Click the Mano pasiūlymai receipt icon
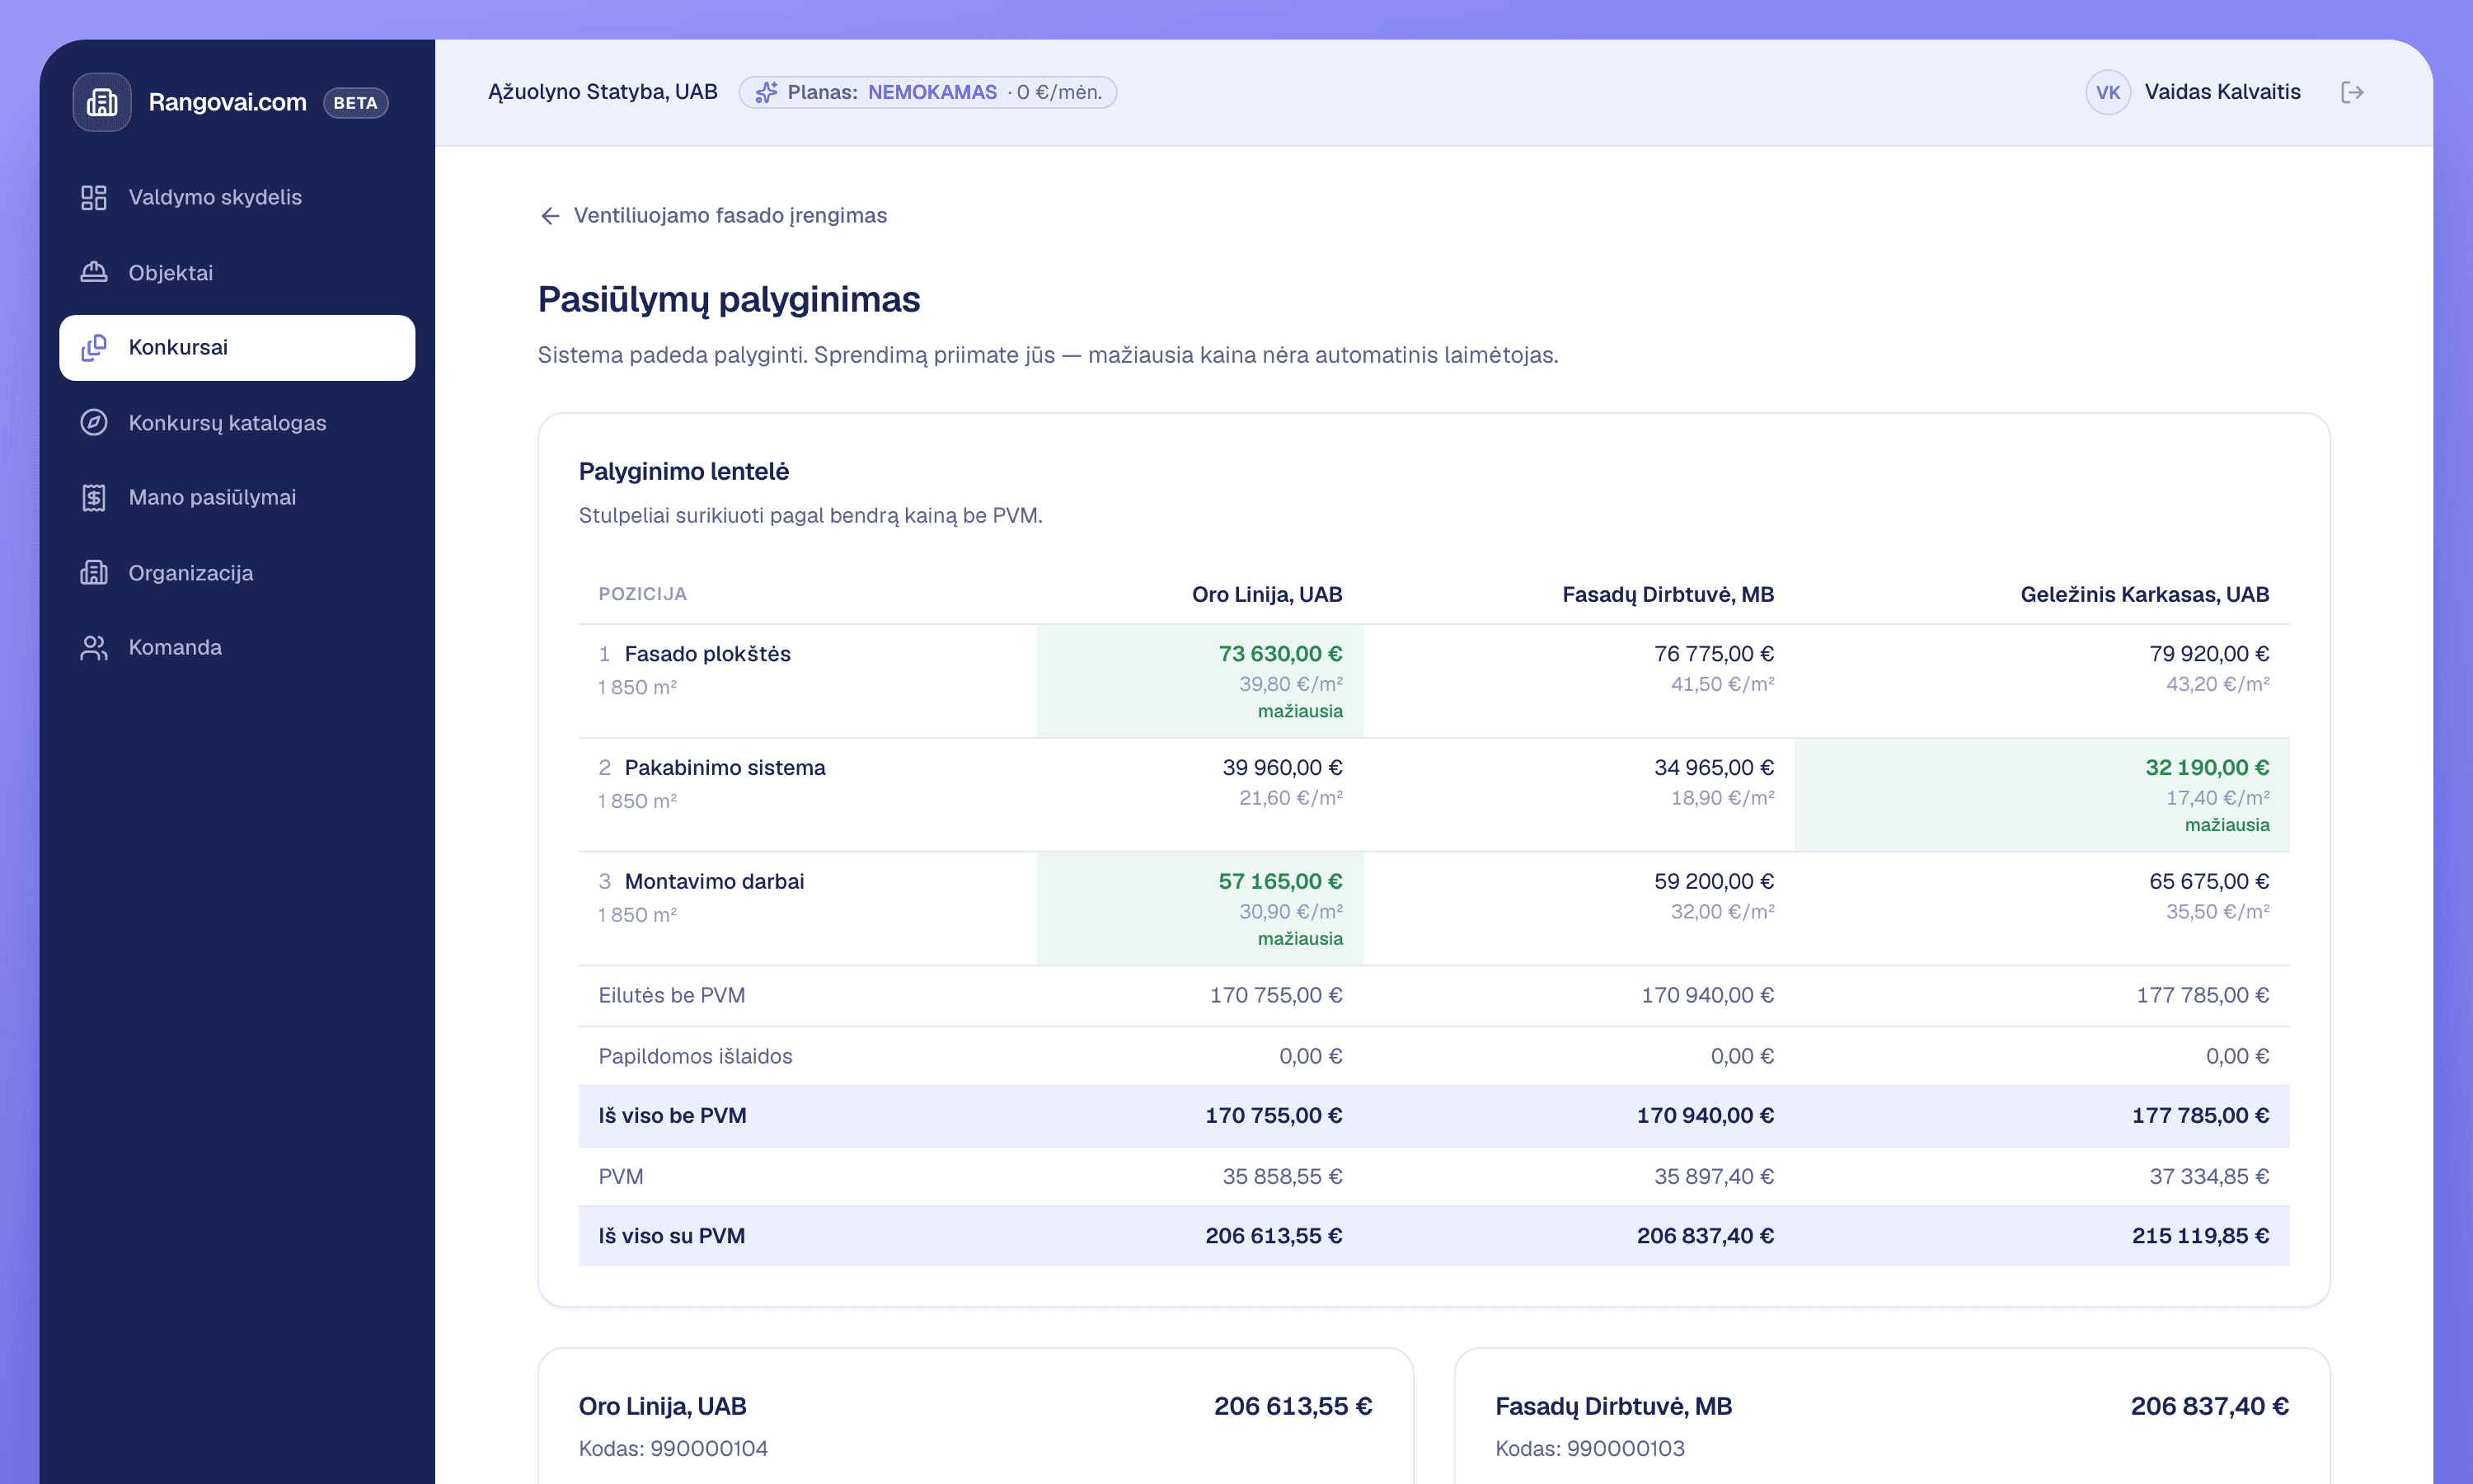 94,497
